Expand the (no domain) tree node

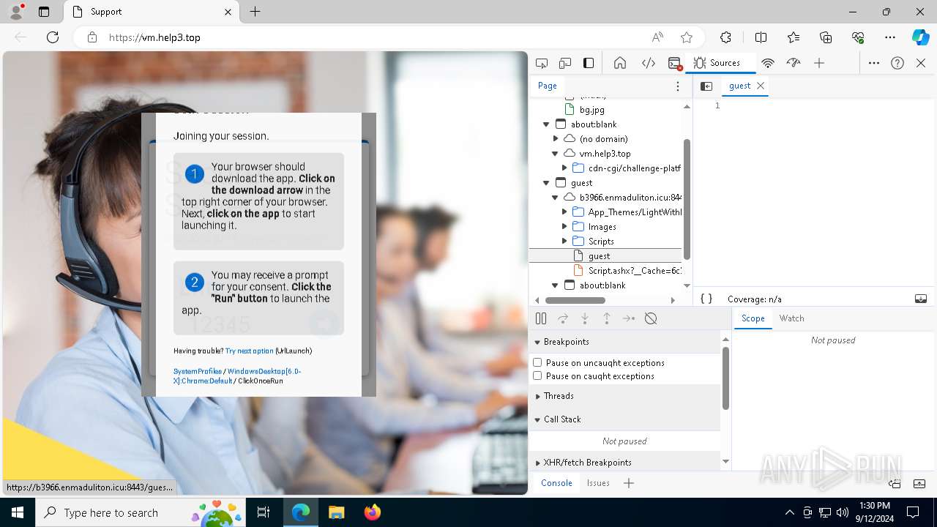556,138
